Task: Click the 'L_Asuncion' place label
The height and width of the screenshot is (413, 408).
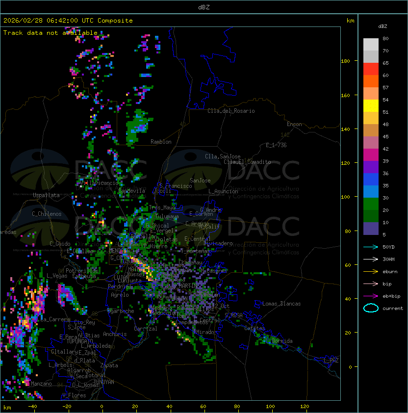Action: [223, 191]
